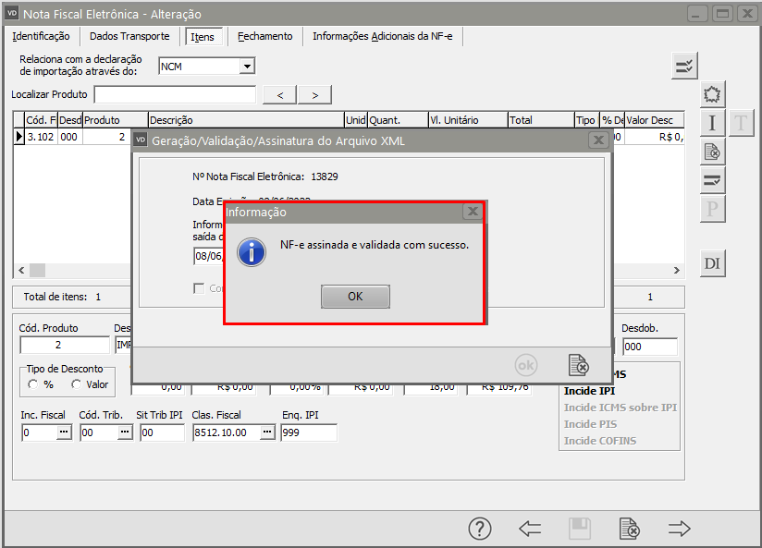Click the Enq. IPI field with 999
This screenshot has height=548, width=762.
point(309,432)
